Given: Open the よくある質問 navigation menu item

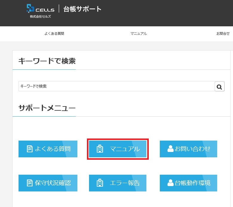Looking at the screenshot, I should click(54, 34).
